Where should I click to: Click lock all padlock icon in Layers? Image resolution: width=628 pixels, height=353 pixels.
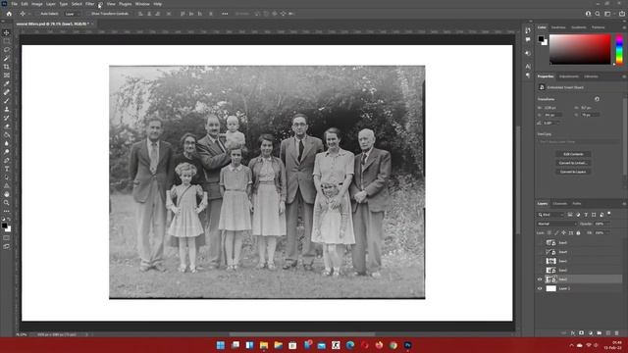click(578, 233)
